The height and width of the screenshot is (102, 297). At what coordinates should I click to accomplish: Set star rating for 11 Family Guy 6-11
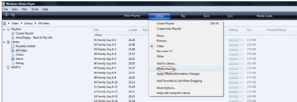pos(236,87)
